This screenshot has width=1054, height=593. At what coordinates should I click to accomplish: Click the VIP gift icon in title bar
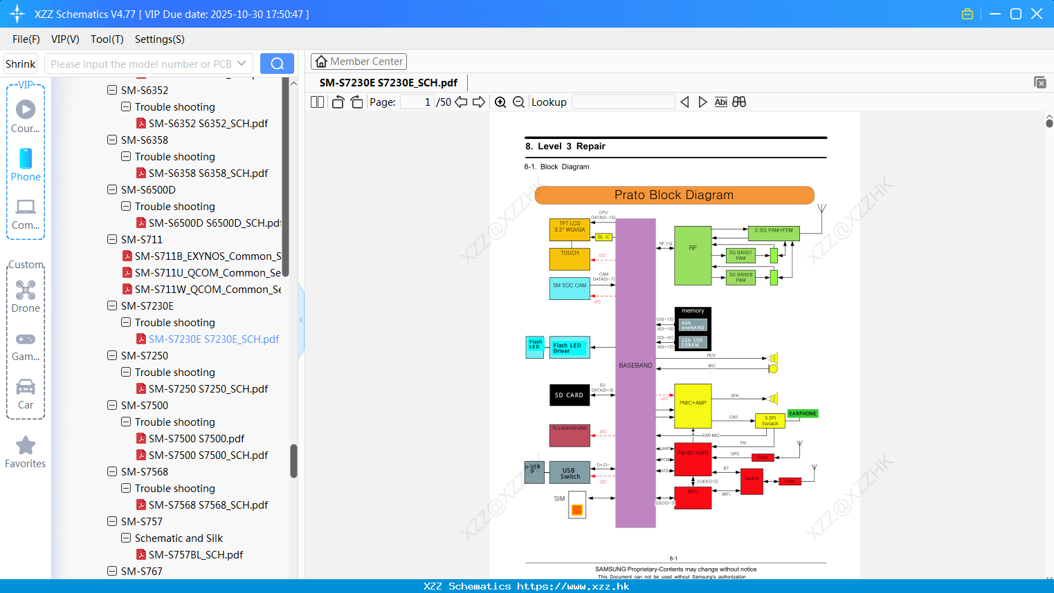tap(967, 14)
